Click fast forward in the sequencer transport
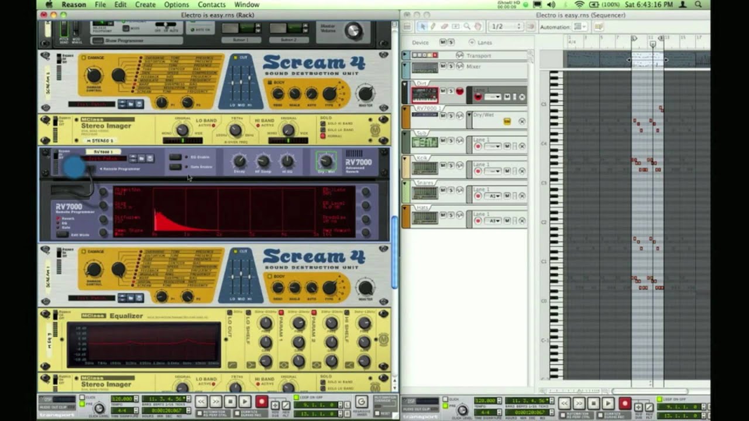 pyautogui.click(x=579, y=403)
